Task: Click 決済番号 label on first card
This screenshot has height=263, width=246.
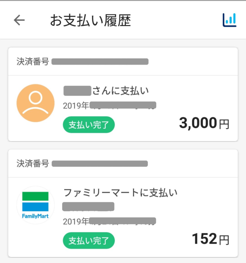Action: click(33, 61)
